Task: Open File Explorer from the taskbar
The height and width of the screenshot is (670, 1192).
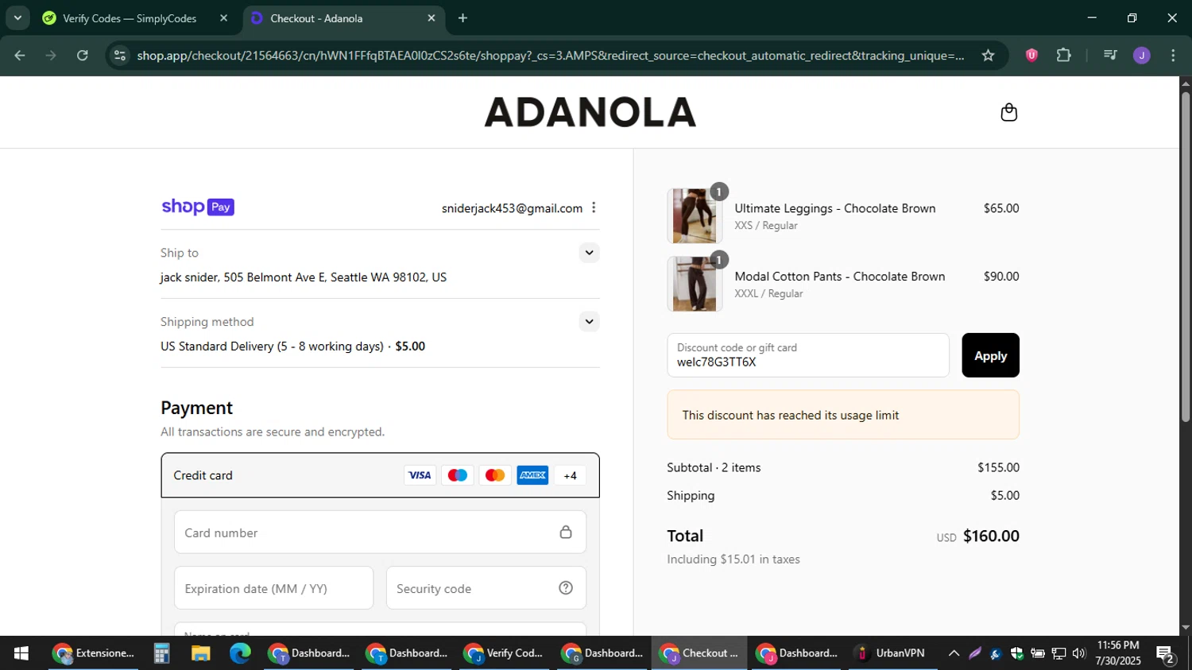Action: [x=200, y=653]
